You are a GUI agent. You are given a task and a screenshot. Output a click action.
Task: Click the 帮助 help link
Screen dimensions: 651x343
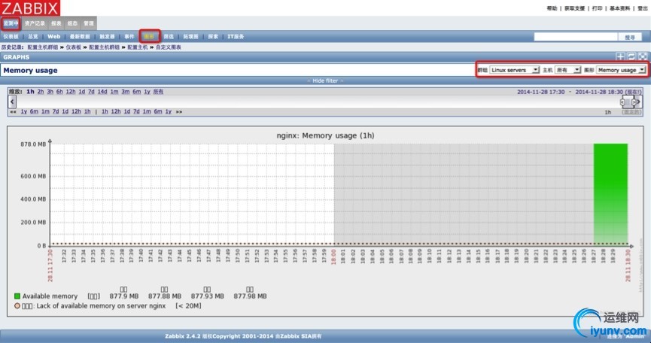tap(552, 8)
